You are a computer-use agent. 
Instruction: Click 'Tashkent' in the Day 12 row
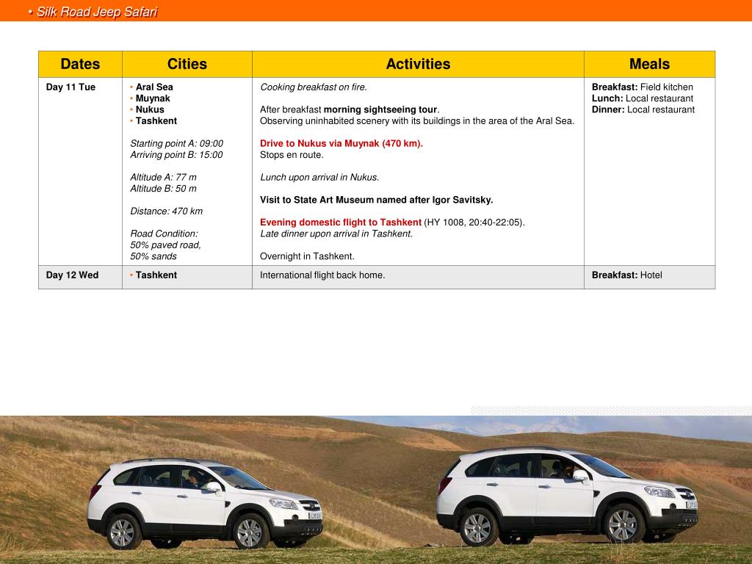156,275
